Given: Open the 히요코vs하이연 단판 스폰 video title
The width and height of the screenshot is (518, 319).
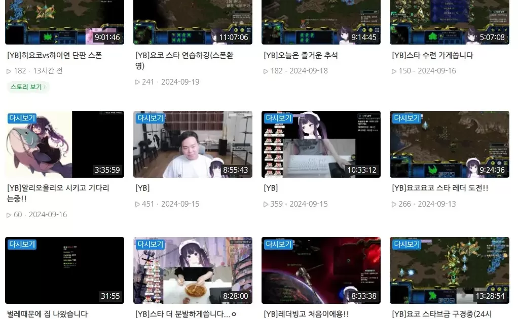Looking at the screenshot, I should point(55,55).
